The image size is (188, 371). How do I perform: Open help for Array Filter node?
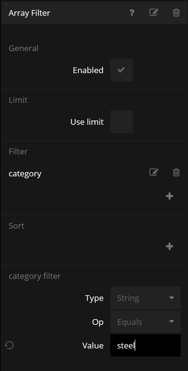132,13
